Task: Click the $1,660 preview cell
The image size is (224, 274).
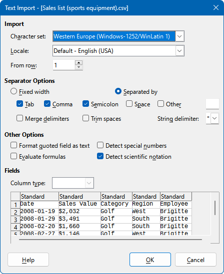Action: pos(79,226)
